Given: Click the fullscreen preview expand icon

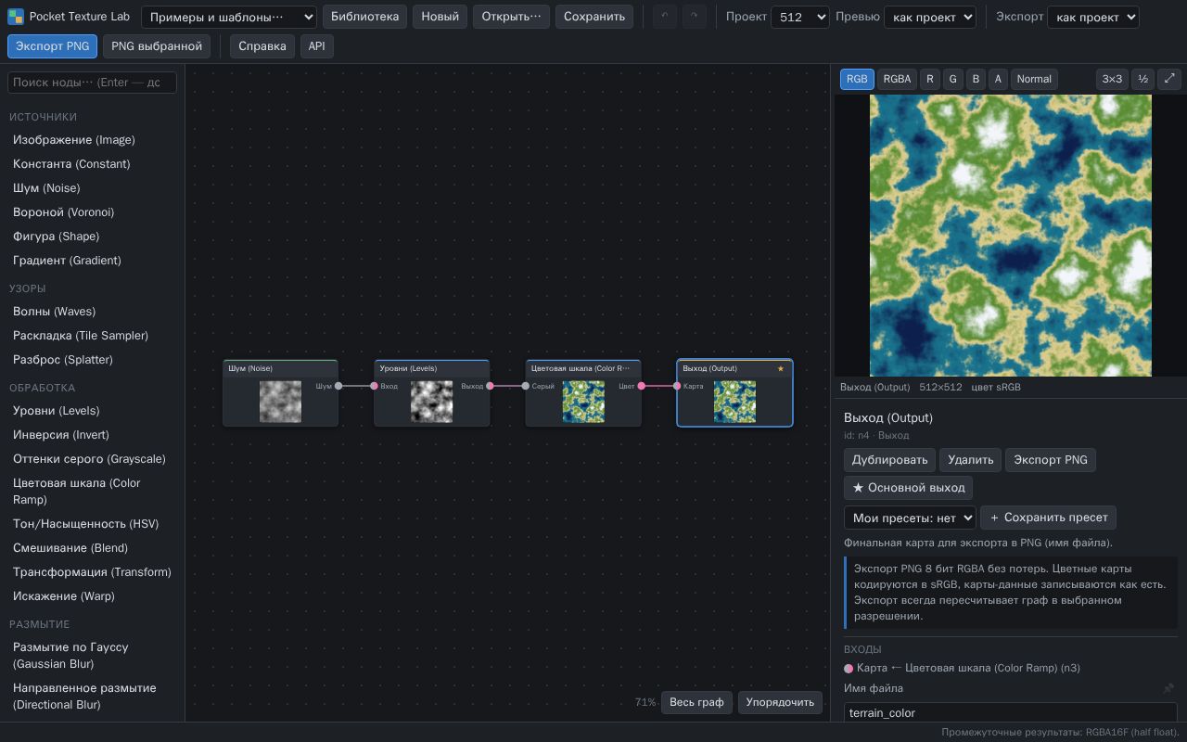Looking at the screenshot, I should pos(1169,79).
